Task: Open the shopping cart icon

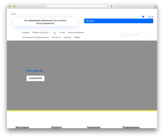Action: click(x=150, y=17)
